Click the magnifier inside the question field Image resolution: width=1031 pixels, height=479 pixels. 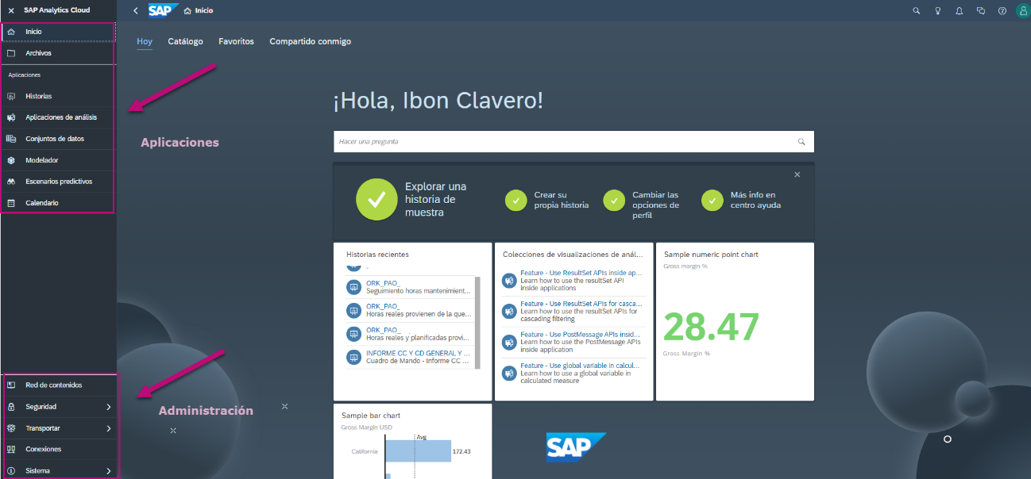click(x=801, y=142)
